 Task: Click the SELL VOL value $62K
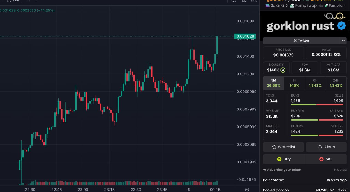(339, 116)
